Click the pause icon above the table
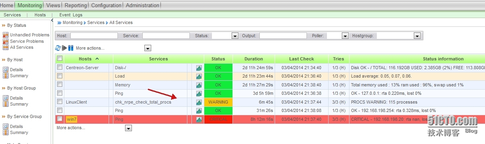The width and height of the screenshot is (485, 144). click(x=71, y=48)
